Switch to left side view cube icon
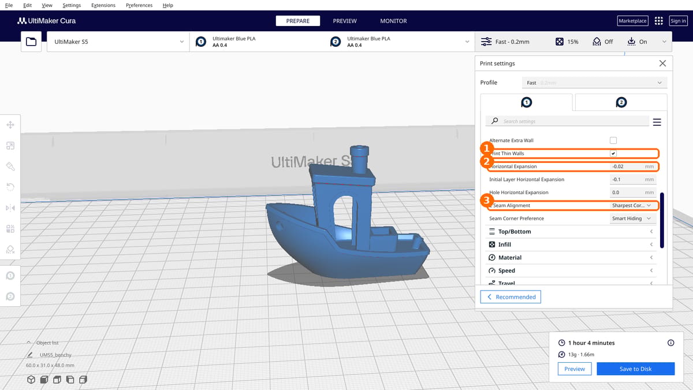The width and height of the screenshot is (693, 390). point(70,380)
